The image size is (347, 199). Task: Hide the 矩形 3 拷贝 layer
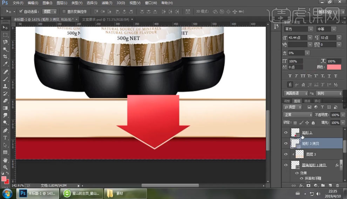(x=286, y=143)
